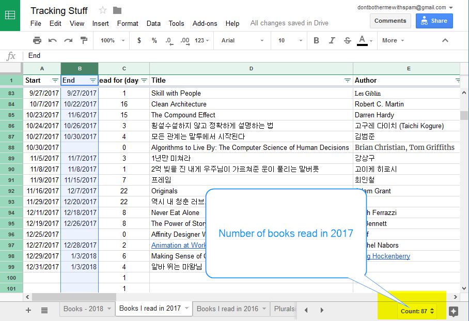
Task: Click the undo arrow icon
Action: [53, 40]
